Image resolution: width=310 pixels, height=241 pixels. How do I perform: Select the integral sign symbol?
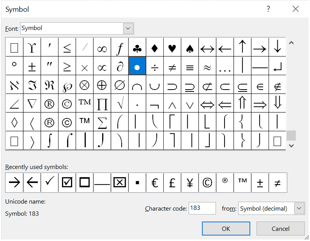49,141
